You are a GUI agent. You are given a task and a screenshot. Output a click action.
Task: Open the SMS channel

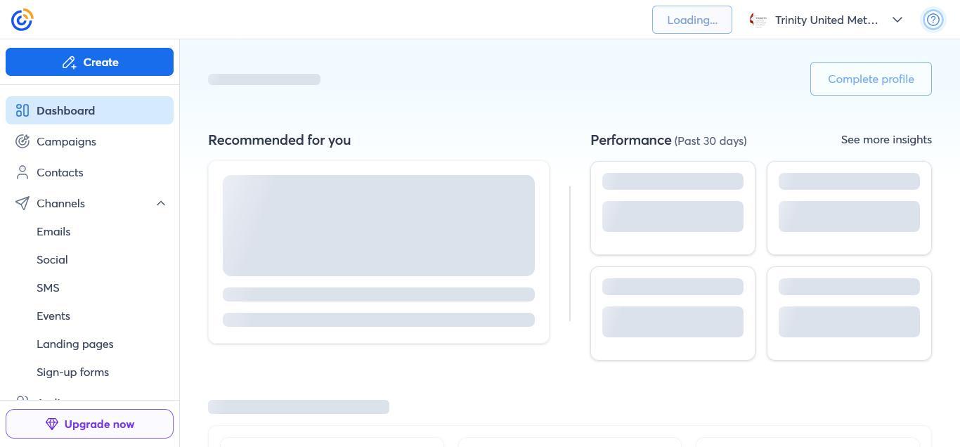[x=48, y=287]
